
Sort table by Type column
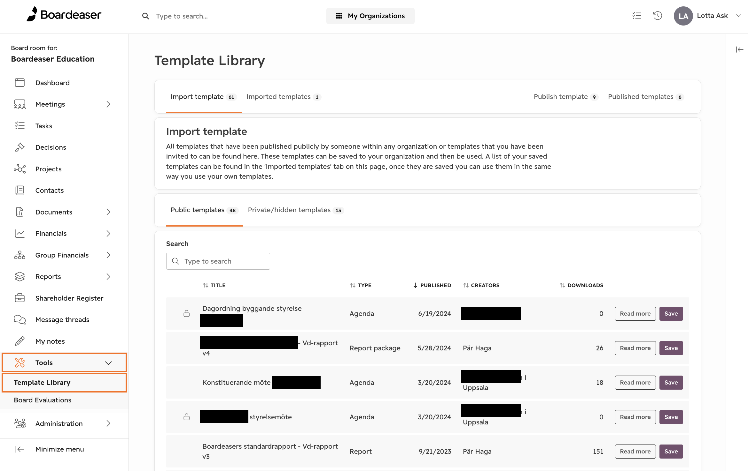(361, 285)
